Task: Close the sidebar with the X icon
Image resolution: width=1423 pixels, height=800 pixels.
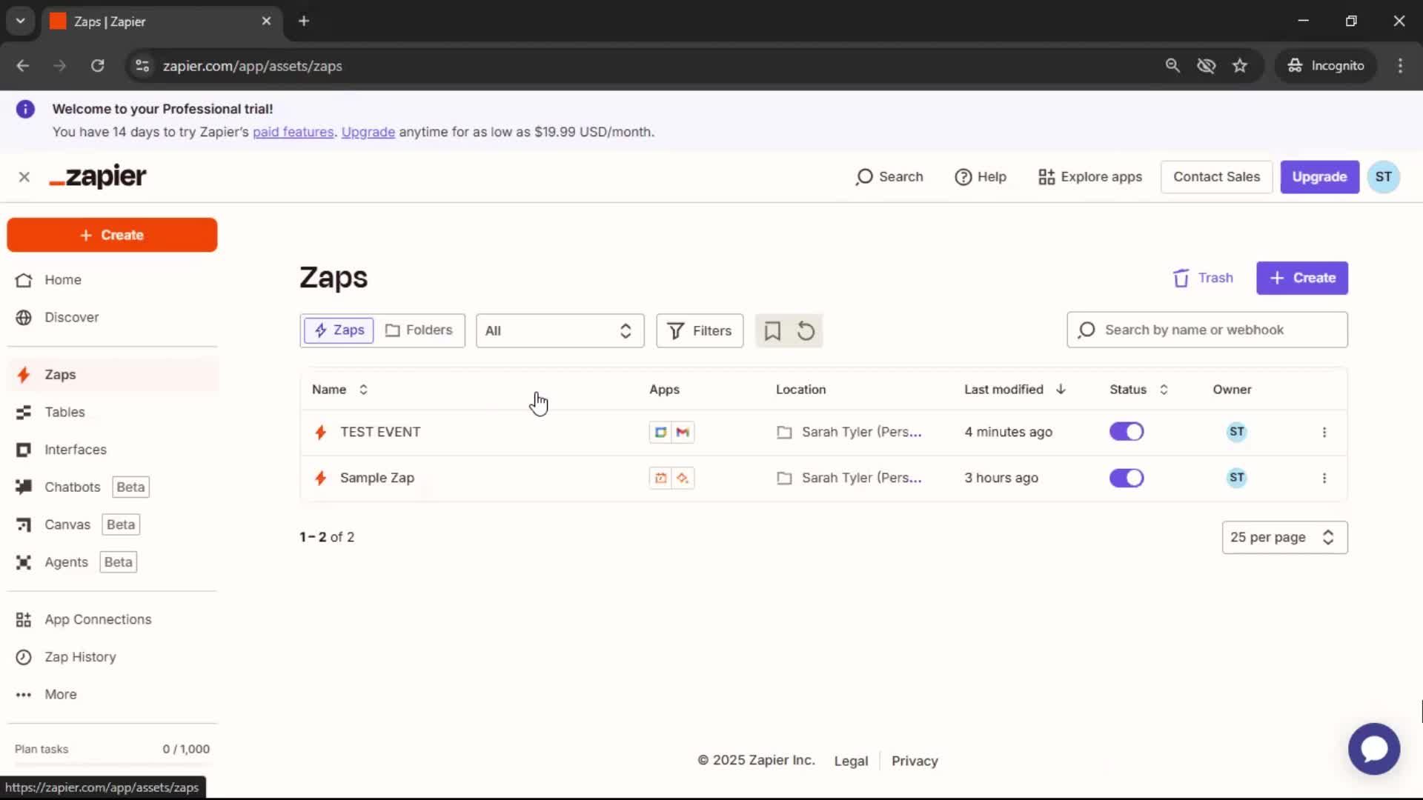Action: click(x=24, y=177)
